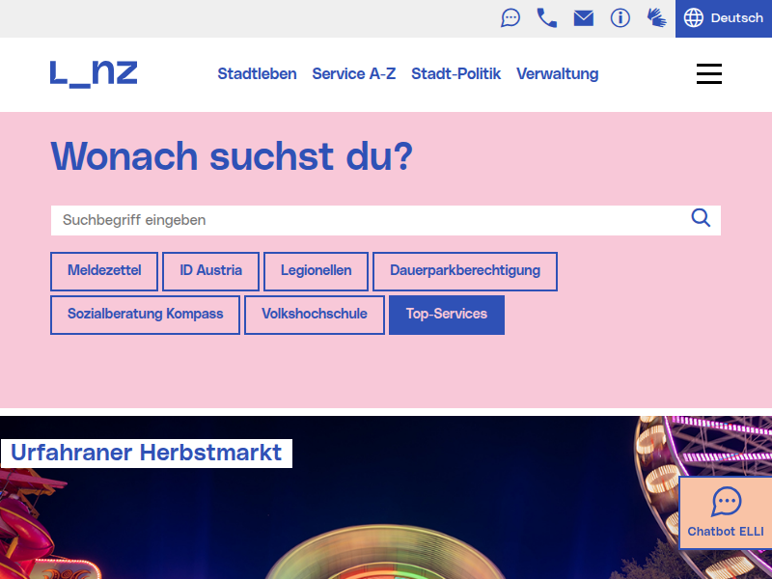Open the hamburger menu

pyautogui.click(x=709, y=74)
